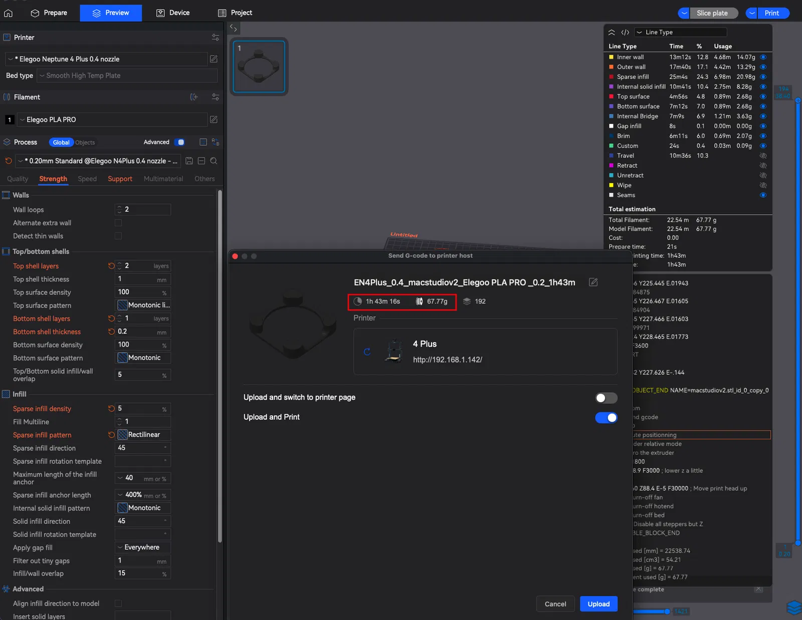
Task: Click the Slice plate button
Action: tap(714, 13)
